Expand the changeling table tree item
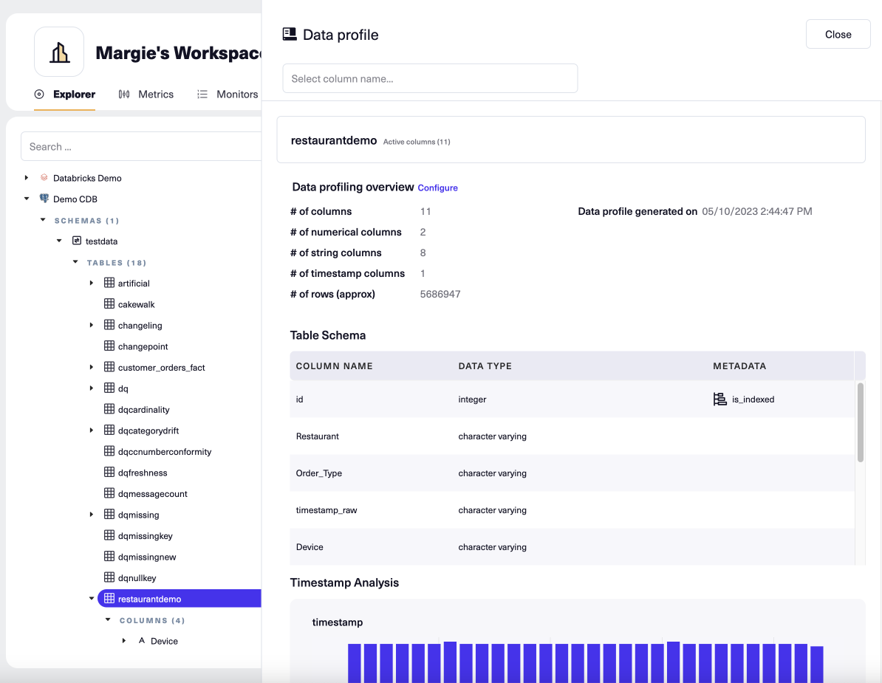This screenshot has width=882, height=683. click(x=92, y=325)
